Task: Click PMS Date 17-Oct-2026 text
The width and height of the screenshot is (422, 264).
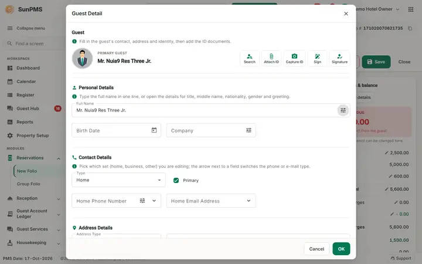Action: [x=28, y=258]
